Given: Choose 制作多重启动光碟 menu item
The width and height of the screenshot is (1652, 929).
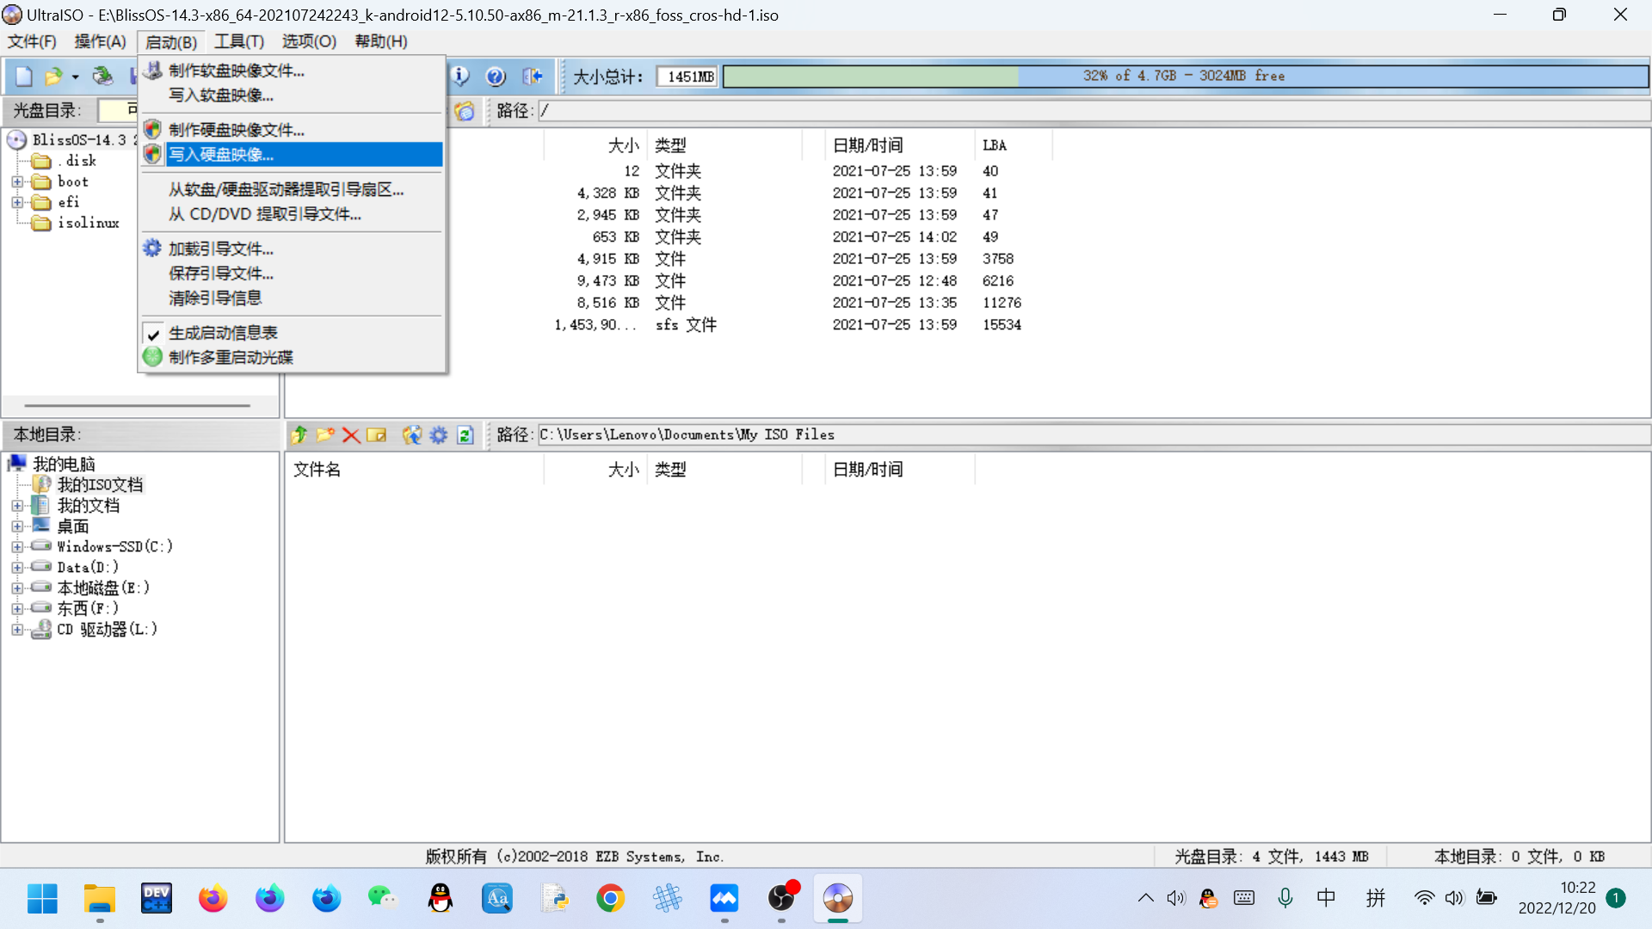Looking at the screenshot, I should pyautogui.click(x=231, y=357).
